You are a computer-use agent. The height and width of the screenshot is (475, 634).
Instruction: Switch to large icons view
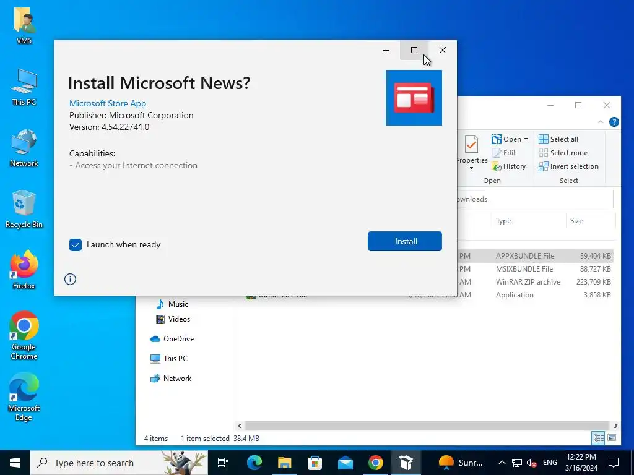point(612,438)
